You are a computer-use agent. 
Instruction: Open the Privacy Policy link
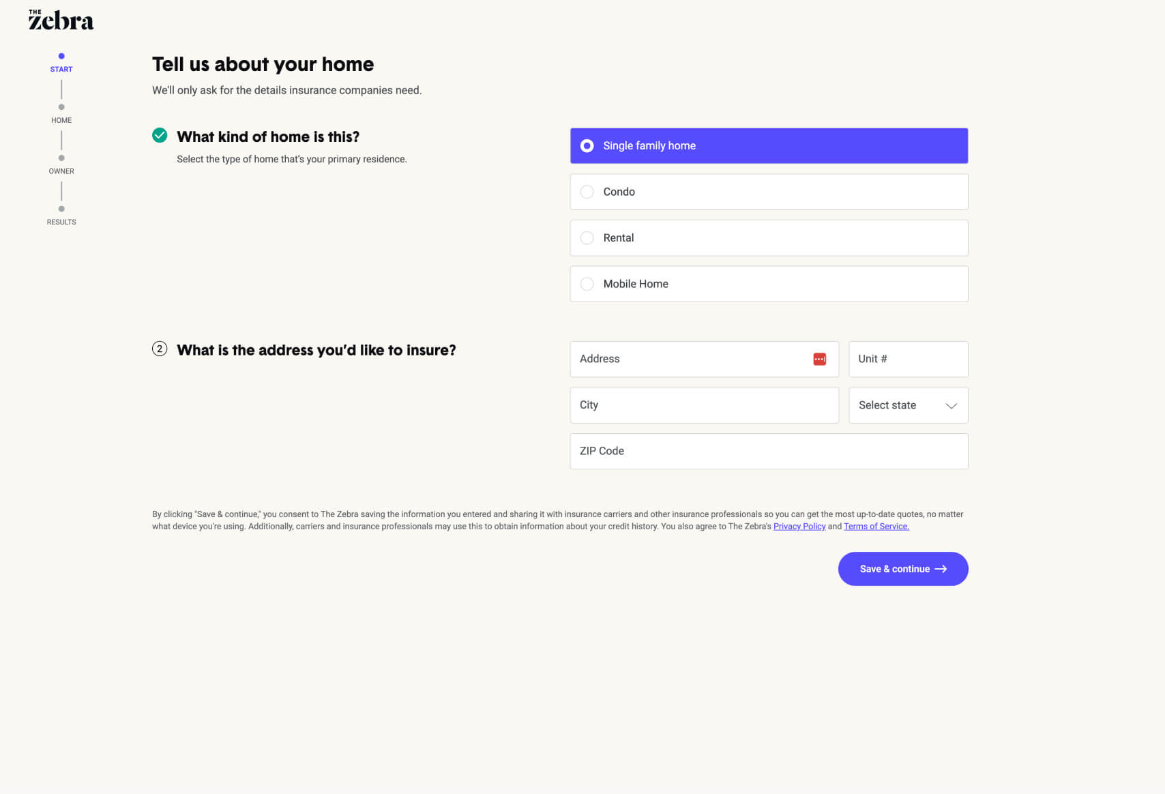click(799, 526)
